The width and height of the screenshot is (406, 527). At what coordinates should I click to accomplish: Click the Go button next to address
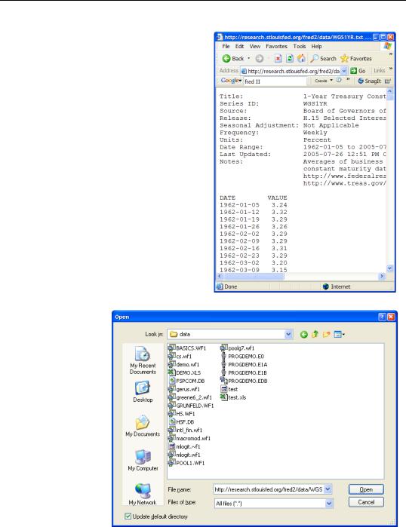pyautogui.click(x=358, y=71)
